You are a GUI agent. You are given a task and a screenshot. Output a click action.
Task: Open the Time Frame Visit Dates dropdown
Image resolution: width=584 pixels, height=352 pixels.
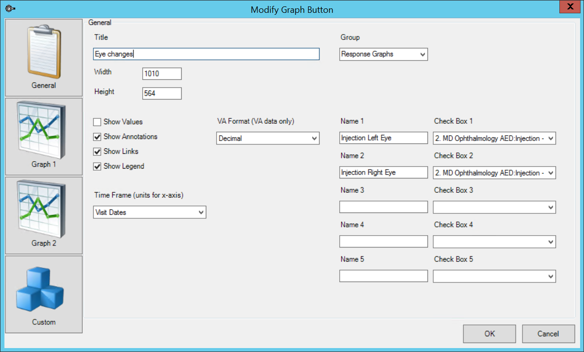pyautogui.click(x=149, y=212)
